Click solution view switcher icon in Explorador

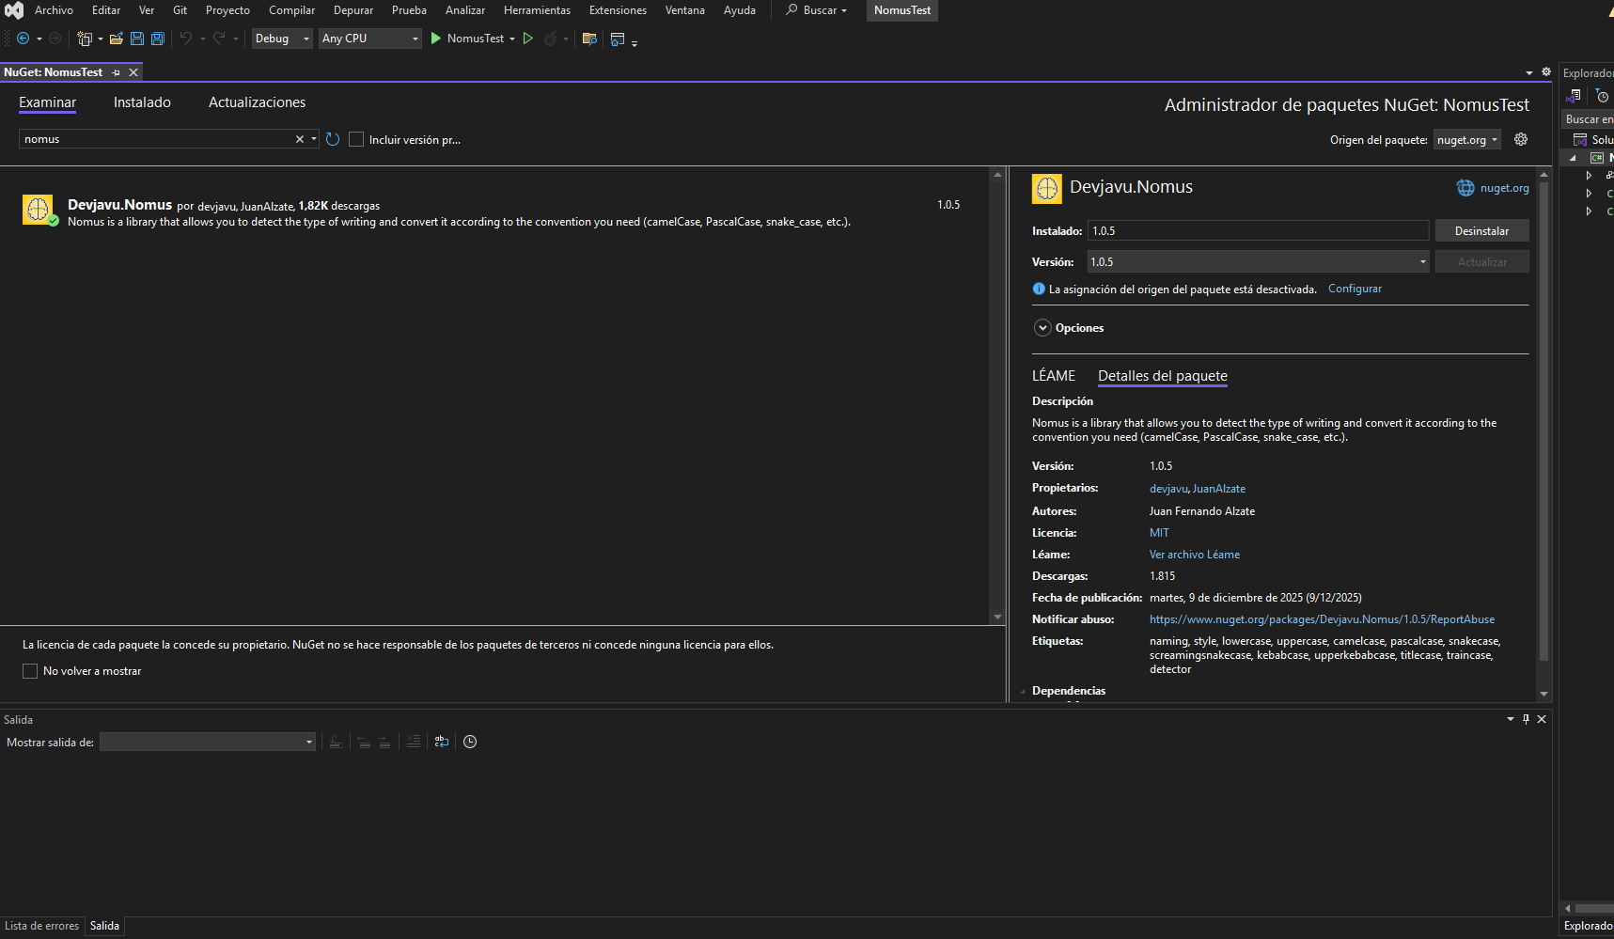coord(1575,96)
